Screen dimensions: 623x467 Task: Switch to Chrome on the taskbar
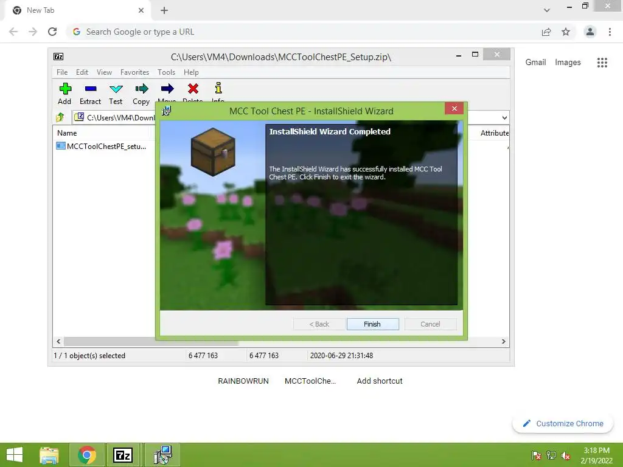[86, 455]
